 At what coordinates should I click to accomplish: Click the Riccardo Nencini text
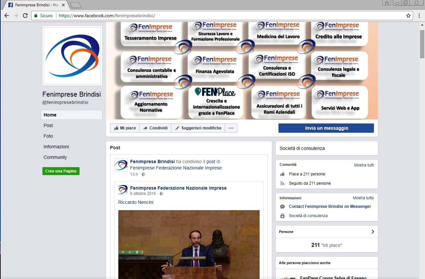click(x=136, y=202)
